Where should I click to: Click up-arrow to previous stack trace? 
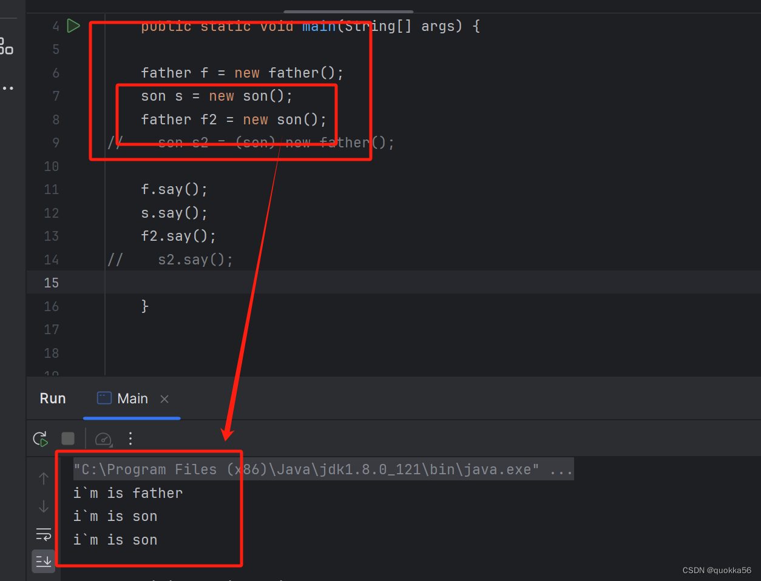pos(44,479)
